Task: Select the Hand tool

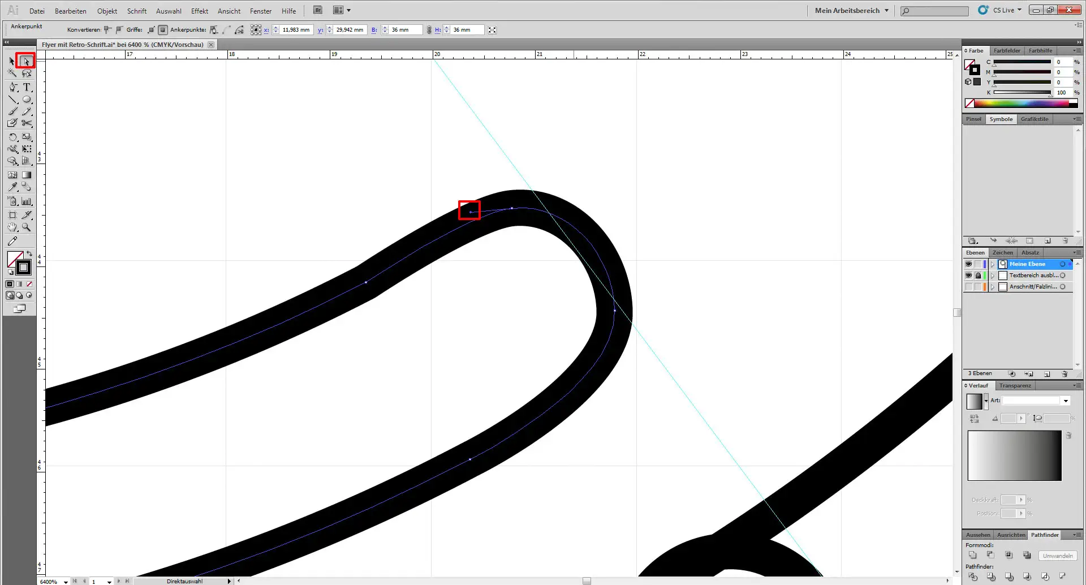Action: pyautogui.click(x=12, y=227)
